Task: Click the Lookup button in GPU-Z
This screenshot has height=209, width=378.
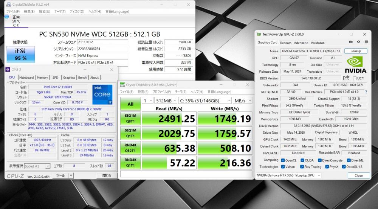Action: tap(356, 51)
